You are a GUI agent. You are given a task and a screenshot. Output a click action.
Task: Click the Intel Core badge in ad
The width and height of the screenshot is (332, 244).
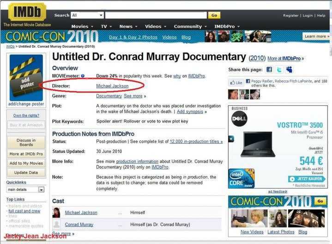(241, 178)
